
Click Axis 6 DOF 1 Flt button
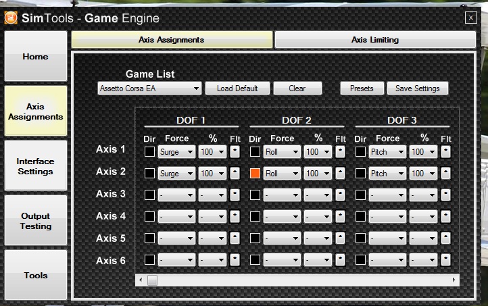coord(235,259)
